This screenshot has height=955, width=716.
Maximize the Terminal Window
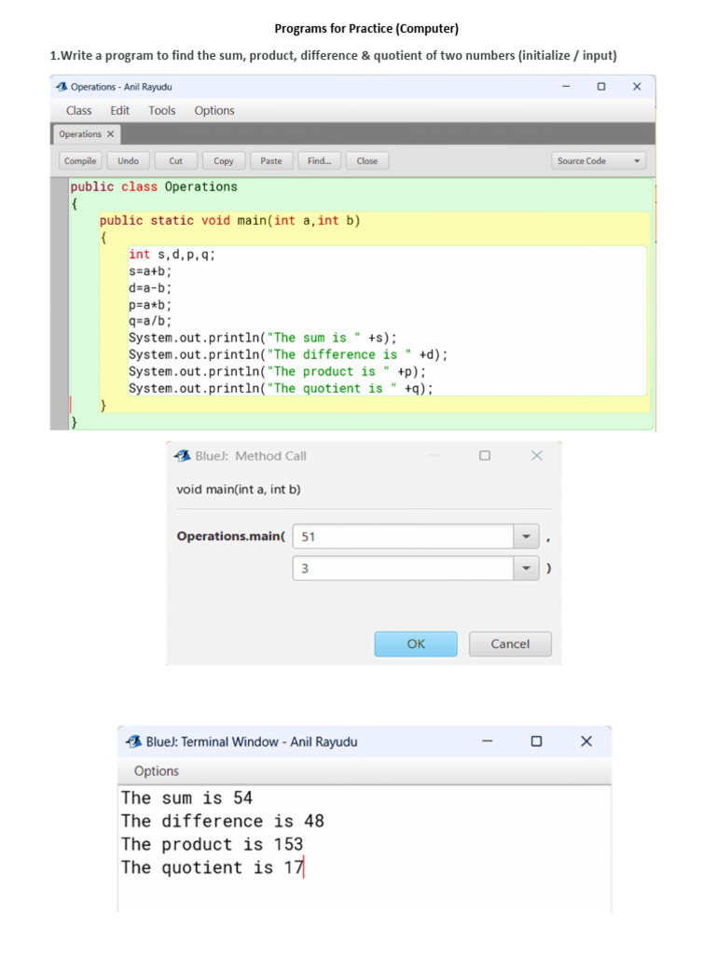tap(536, 741)
